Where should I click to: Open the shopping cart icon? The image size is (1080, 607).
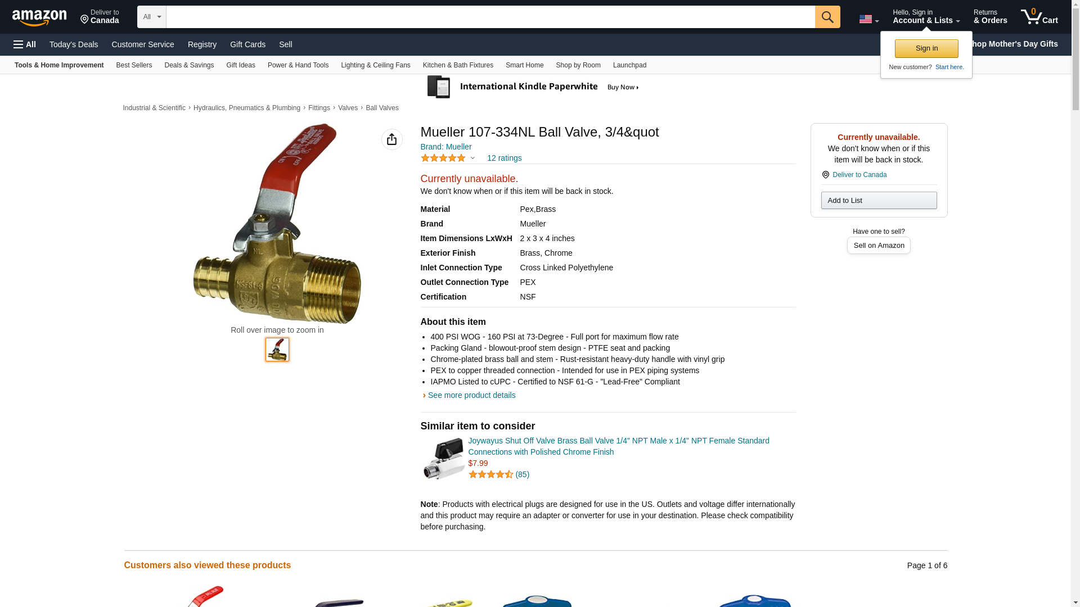[x=1039, y=16]
